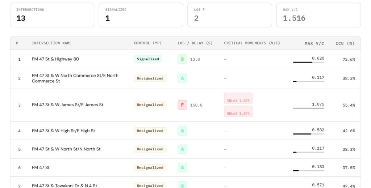371x188 pixels.
Task: Sort by Max V/C column header
Action: pos(314,43)
